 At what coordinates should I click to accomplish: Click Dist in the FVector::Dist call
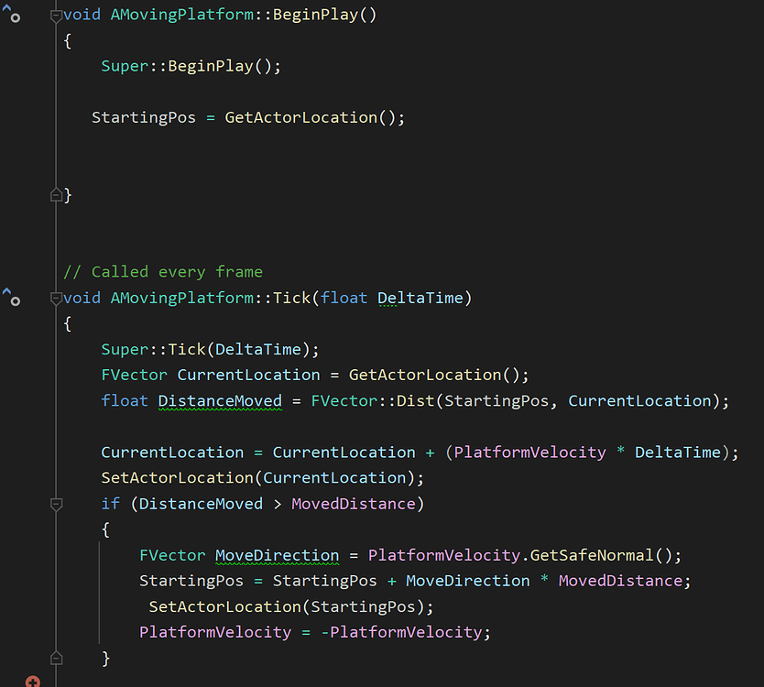point(416,401)
